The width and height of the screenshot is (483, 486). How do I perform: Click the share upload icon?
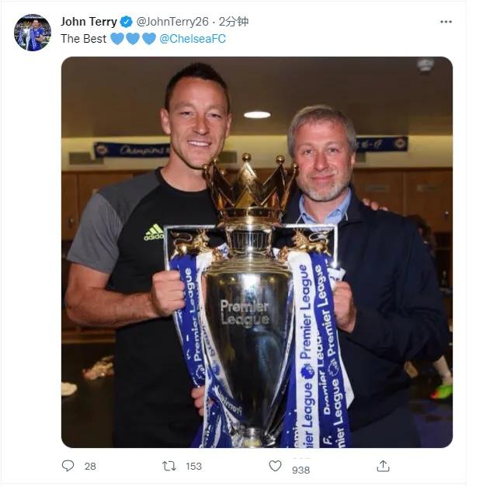383,466
